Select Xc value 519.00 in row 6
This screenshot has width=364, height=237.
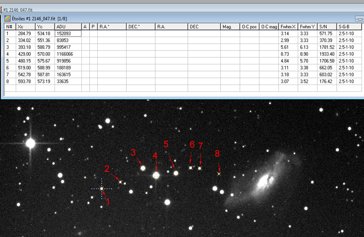pyautogui.click(x=25, y=68)
